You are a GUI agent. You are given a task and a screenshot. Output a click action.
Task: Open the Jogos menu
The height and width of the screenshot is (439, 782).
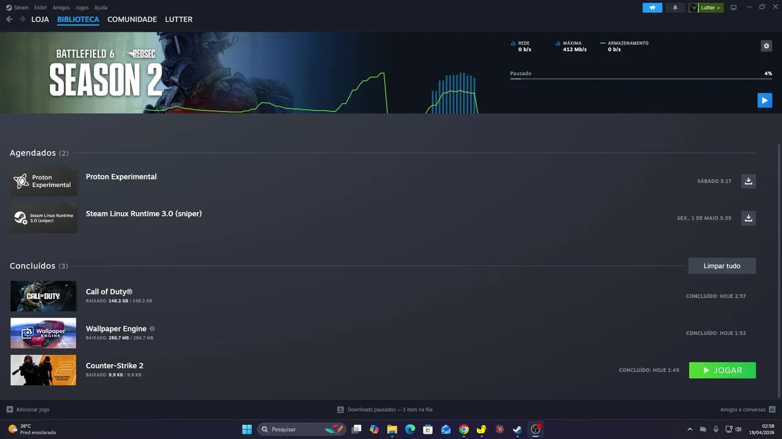tap(82, 7)
